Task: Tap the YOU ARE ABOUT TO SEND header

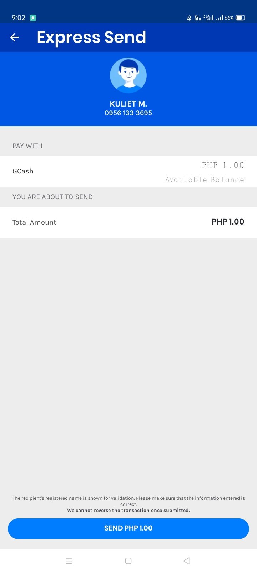Action: 52,197
